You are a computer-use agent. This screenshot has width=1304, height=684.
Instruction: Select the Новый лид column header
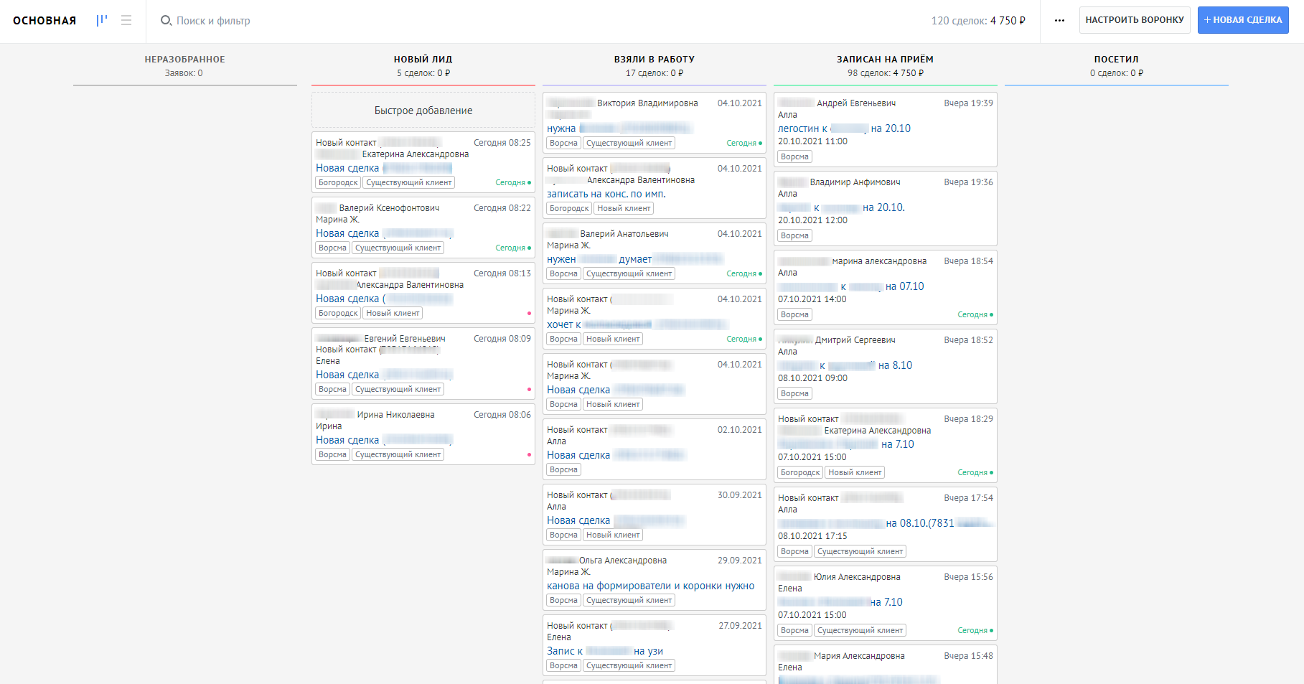(423, 60)
